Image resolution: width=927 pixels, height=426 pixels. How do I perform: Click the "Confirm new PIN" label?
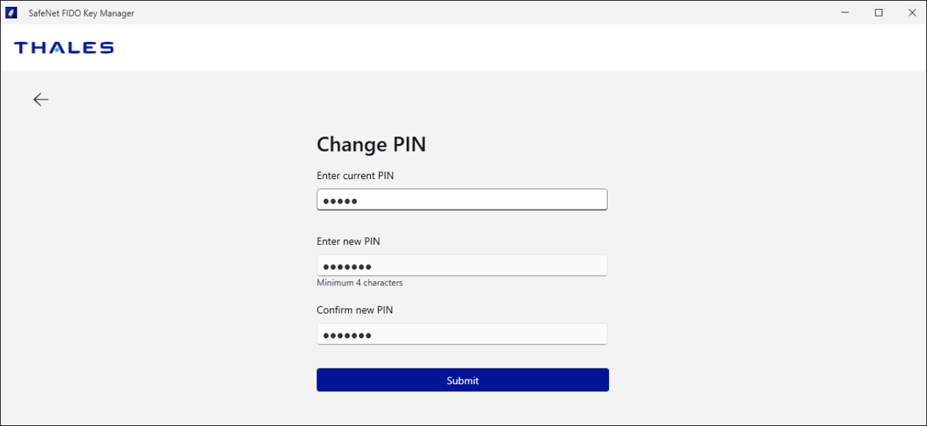click(x=354, y=310)
